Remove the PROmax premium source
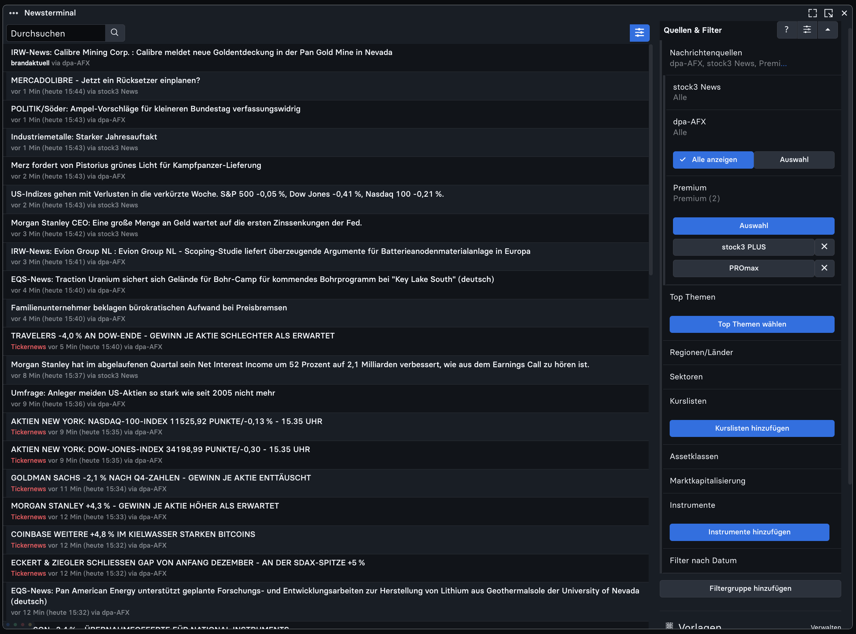The width and height of the screenshot is (856, 634). point(824,268)
